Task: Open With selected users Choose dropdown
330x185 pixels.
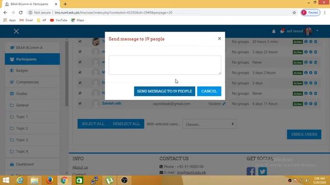Action: (x=209, y=124)
